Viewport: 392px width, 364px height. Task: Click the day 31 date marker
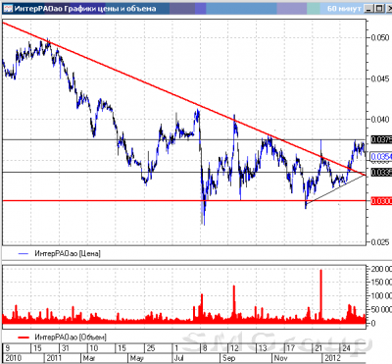tap(66, 348)
